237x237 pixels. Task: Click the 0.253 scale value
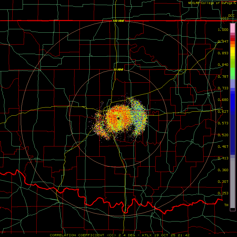coord(223,193)
